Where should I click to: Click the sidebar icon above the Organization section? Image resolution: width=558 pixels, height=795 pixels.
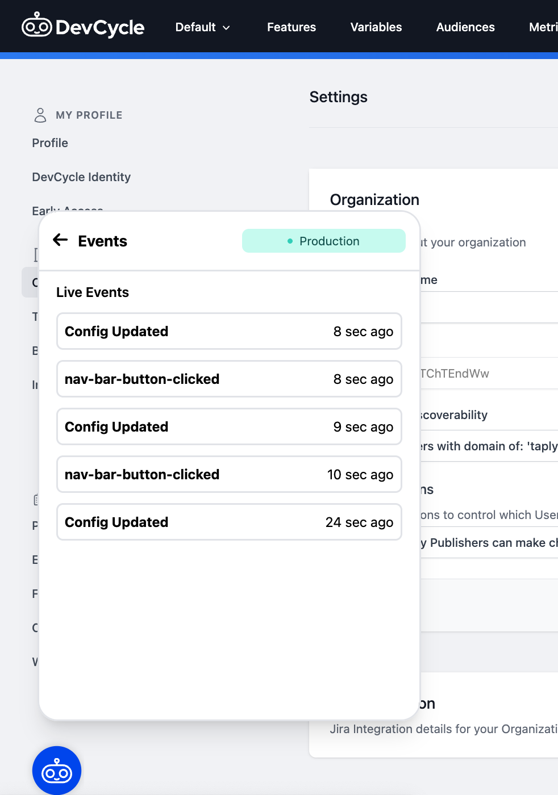[x=36, y=254]
